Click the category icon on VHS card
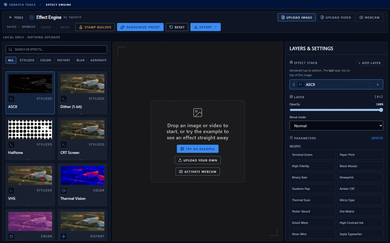390x243 pixels. [11, 191]
